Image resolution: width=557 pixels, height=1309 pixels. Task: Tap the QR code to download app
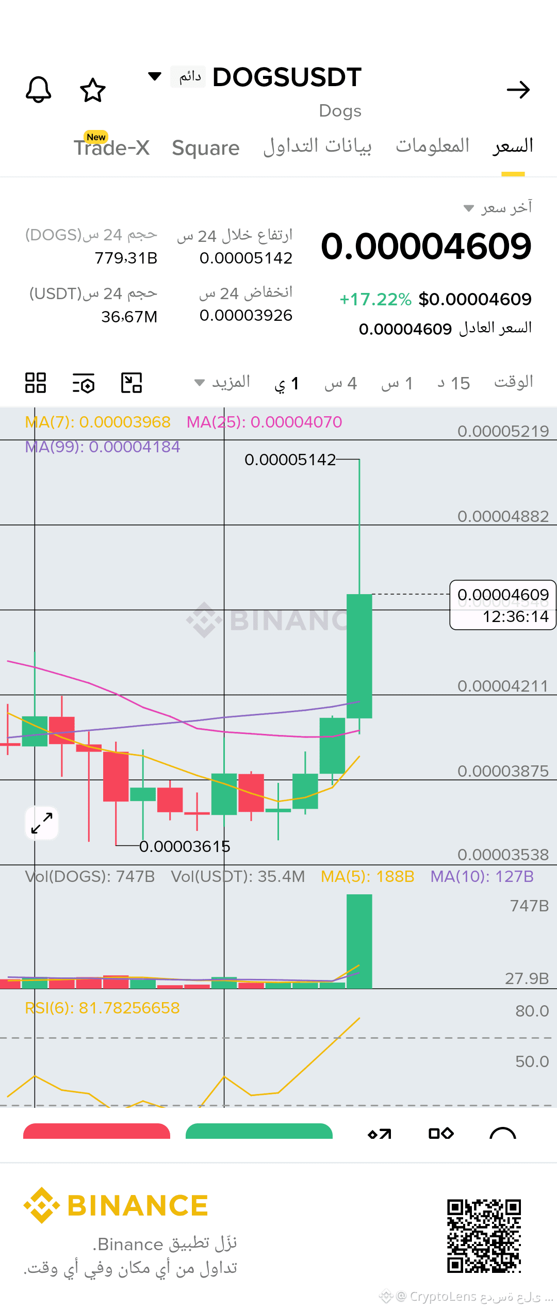pyautogui.click(x=484, y=1236)
